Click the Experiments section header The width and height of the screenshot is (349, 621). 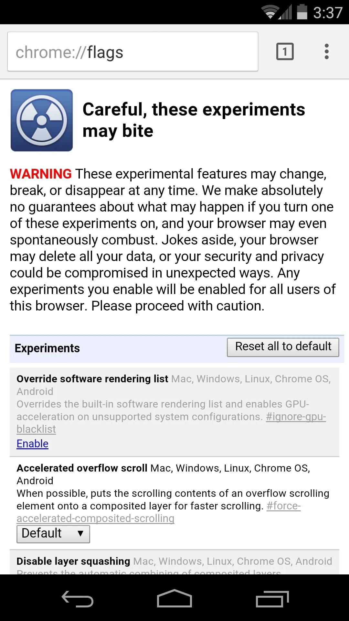pos(47,348)
